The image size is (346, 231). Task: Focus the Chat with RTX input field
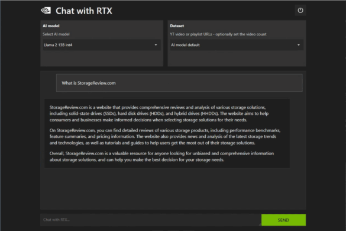tap(151, 220)
